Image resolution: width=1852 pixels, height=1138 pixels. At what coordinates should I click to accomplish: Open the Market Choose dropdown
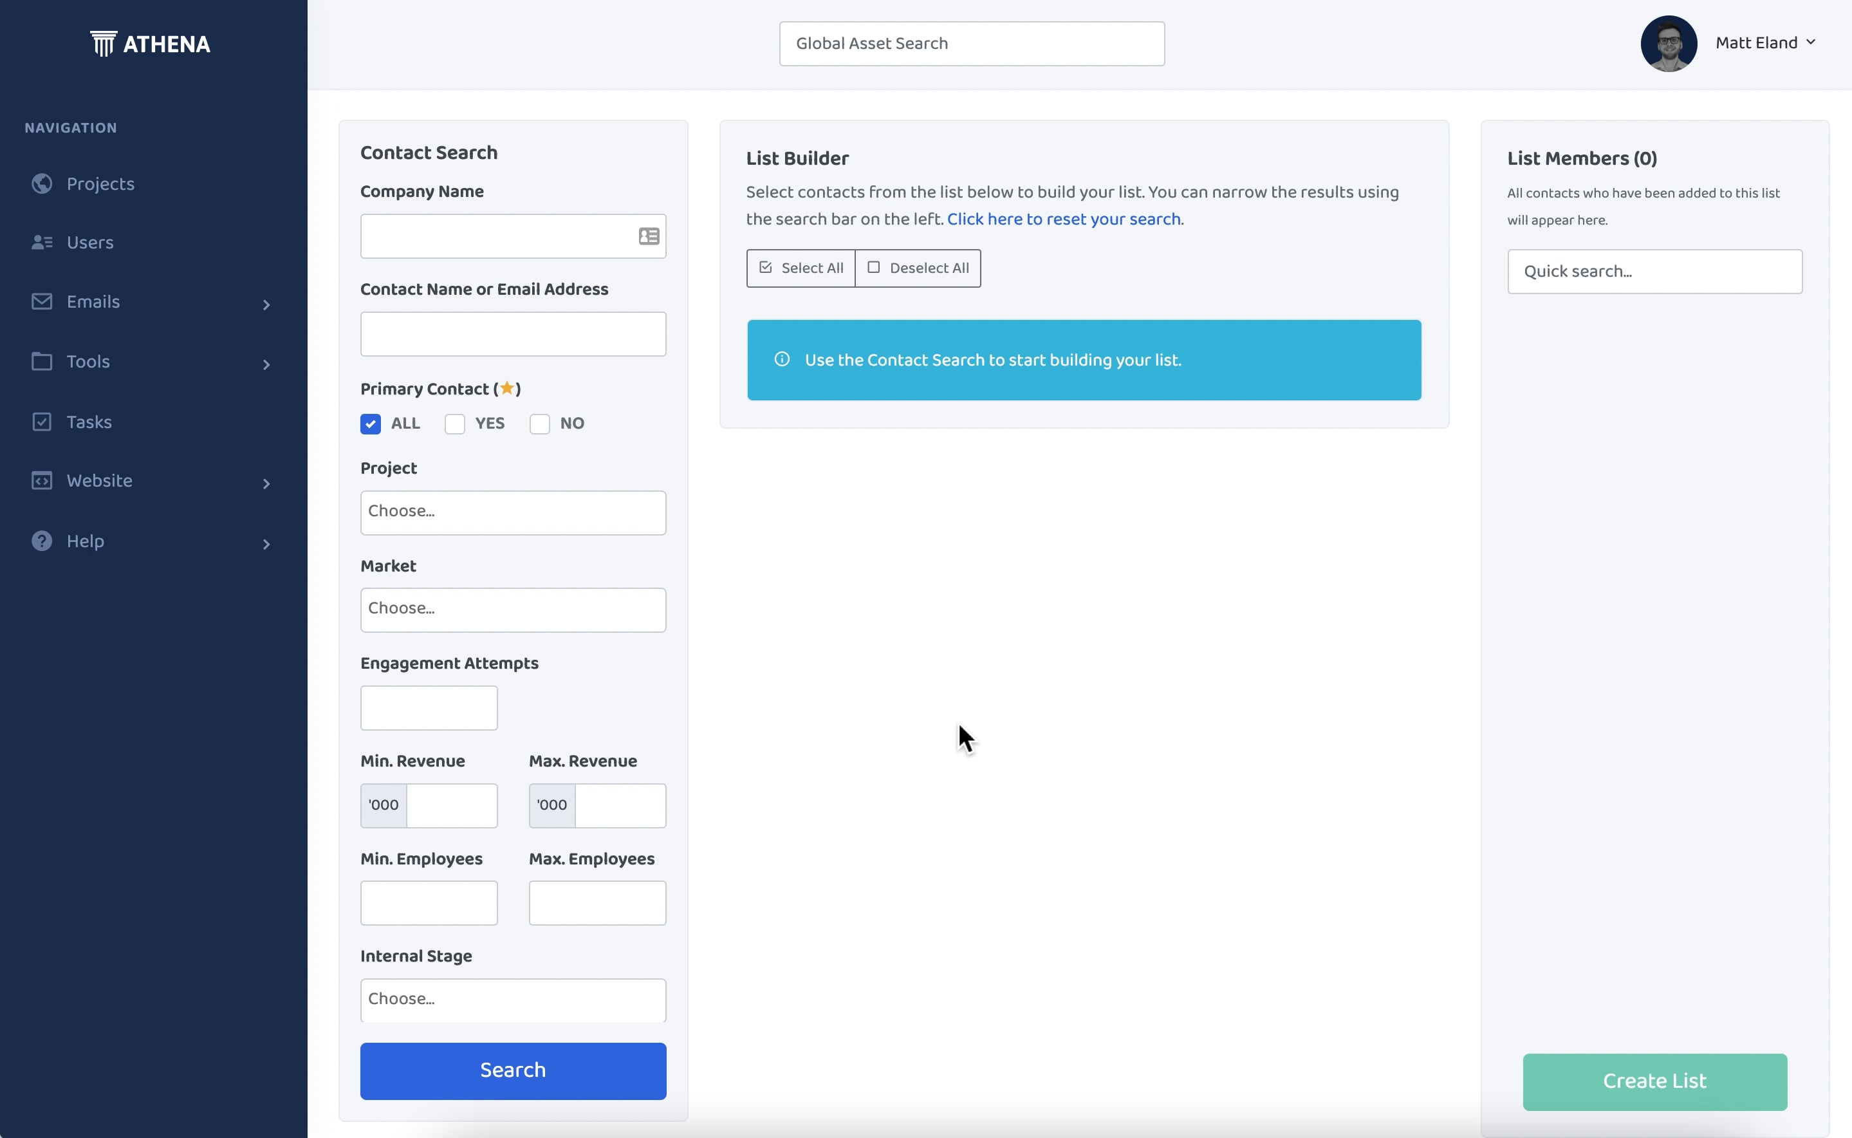point(512,610)
